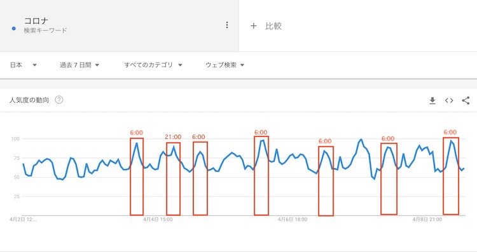This screenshot has height=252, width=477.
Task: Open the embed code icon
Action: click(449, 100)
